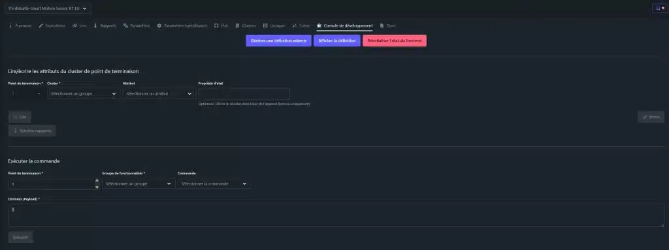Image resolution: width=669 pixels, height=250 pixels.
Task: Open the Expositions tab
Action: [52, 25]
